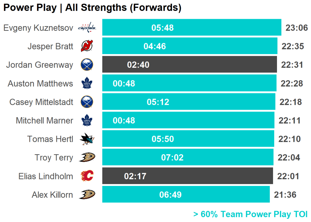Image resolution: width=311 pixels, height=222 pixels.
Task: Click the Maple Leafs logo beside Mitchell Marner
Action: [87, 121]
